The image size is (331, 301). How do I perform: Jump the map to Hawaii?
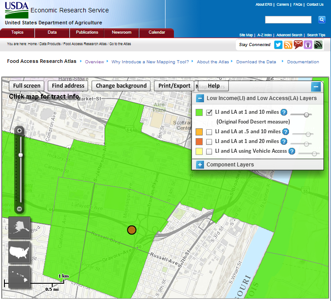pos(19,277)
